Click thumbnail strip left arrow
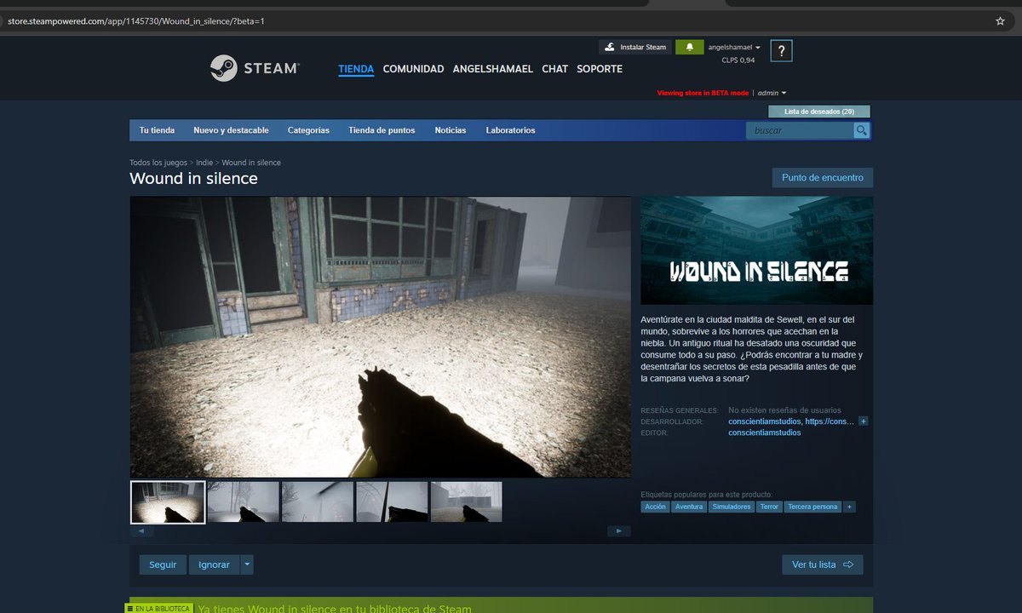The height and width of the screenshot is (613, 1022). pos(141,531)
